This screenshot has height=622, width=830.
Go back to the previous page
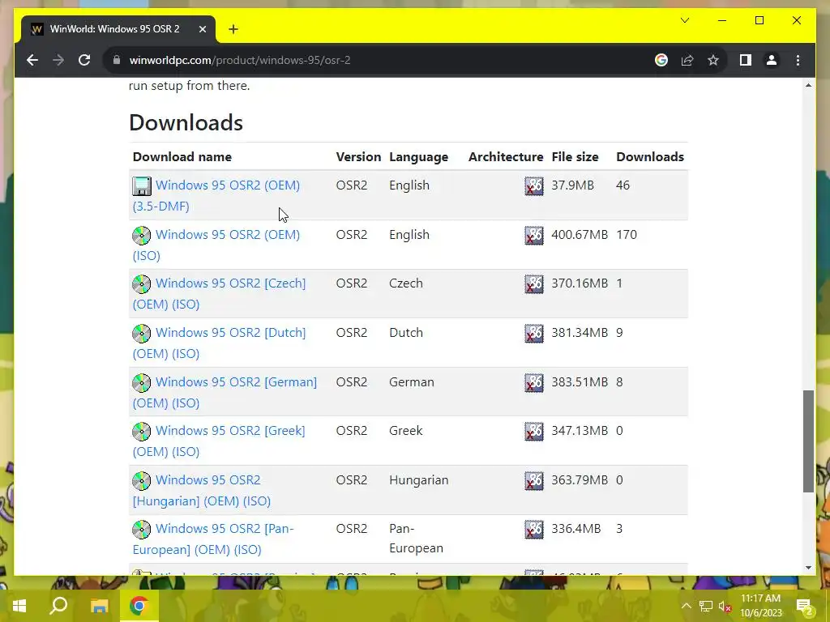click(x=32, y=60)
